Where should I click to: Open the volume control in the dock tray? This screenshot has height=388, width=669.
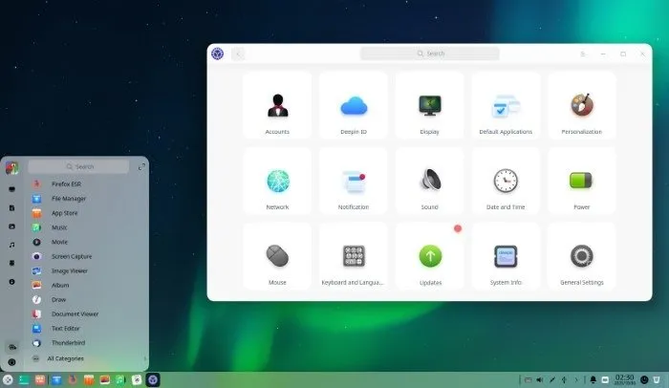click(540, 379)
